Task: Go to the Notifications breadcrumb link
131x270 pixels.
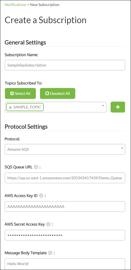Action: (x=15, y=5)
